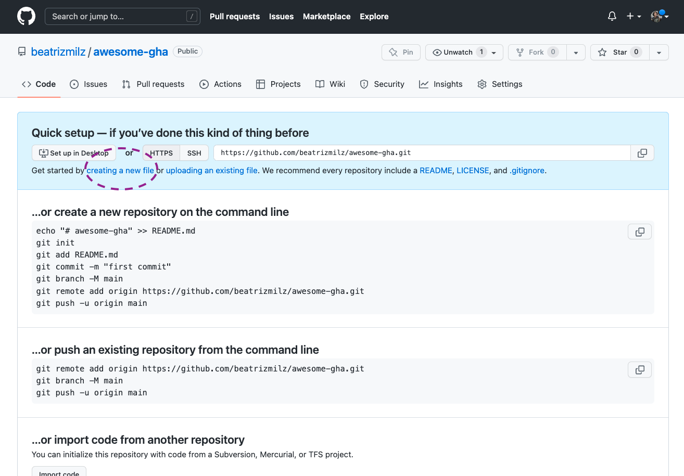
Task: Switch the clone URL to SSH
Action: [x=194, y=153]
